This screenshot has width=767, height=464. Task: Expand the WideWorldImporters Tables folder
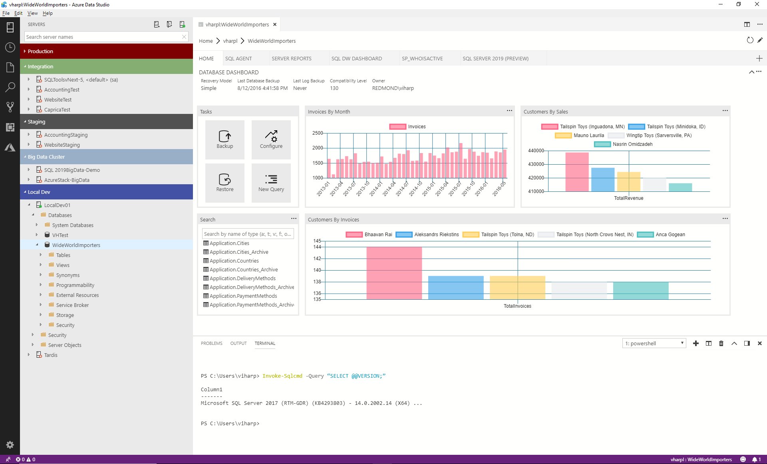pos(41,255)
